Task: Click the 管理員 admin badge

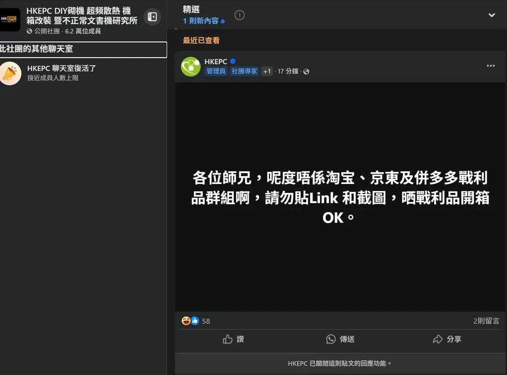Action: (216, 71)
